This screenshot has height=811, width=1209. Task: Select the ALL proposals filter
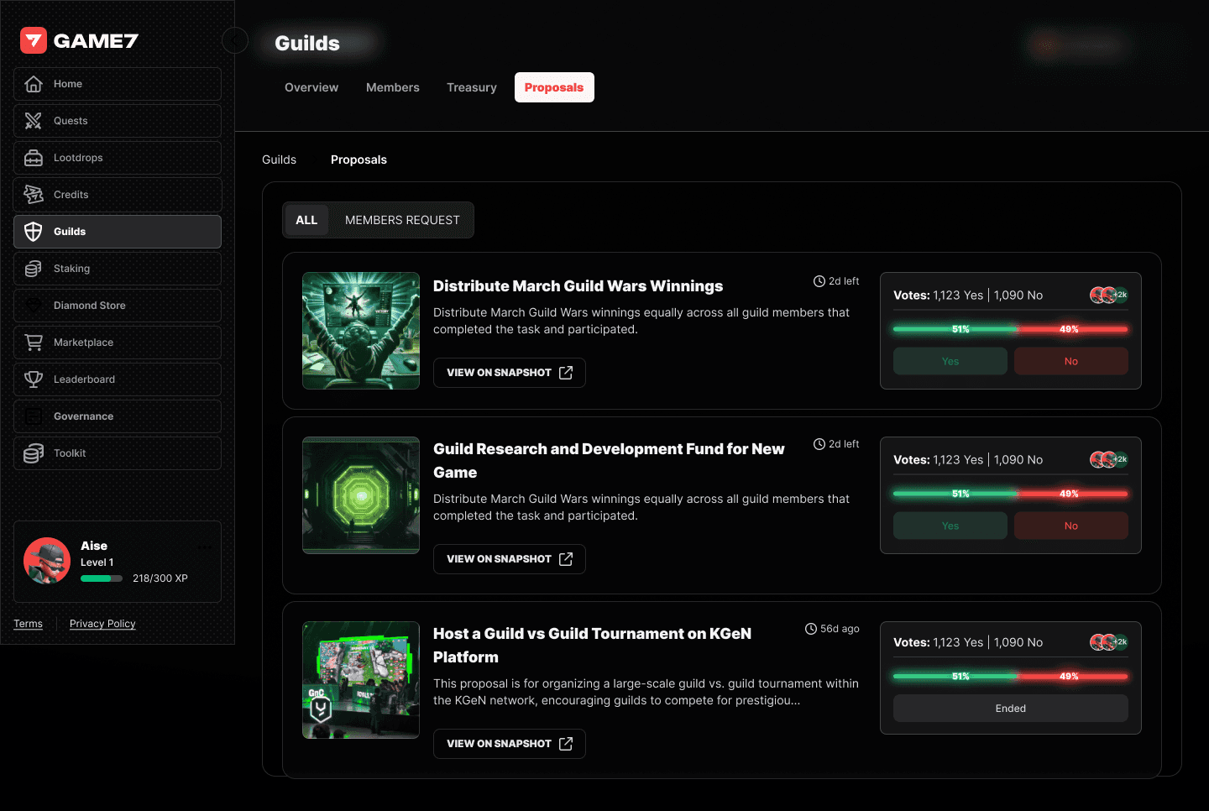coord(306,220)
